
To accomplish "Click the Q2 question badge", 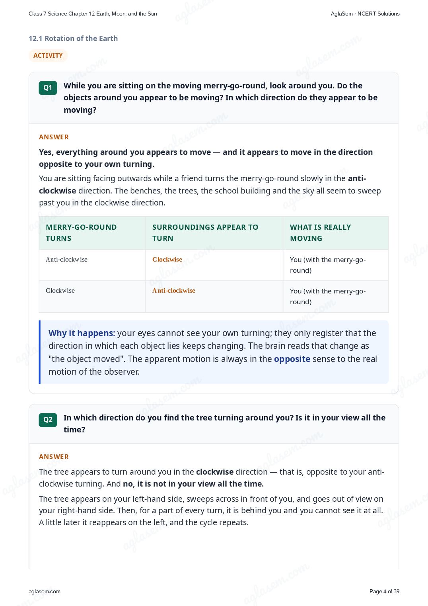I will (48, 420).
